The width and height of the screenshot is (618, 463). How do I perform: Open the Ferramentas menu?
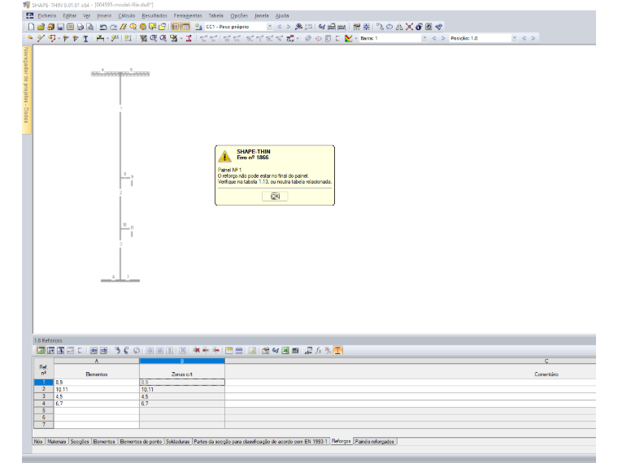click(x=188, y=15)
